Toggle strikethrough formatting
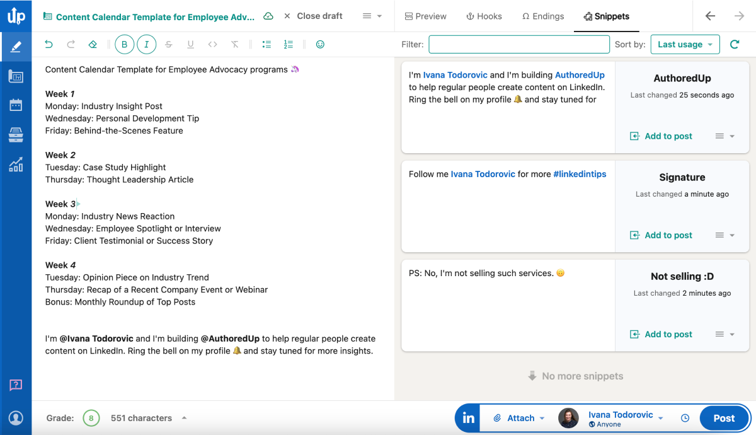This screenshot has height=435, width=756. coord(168,44)
